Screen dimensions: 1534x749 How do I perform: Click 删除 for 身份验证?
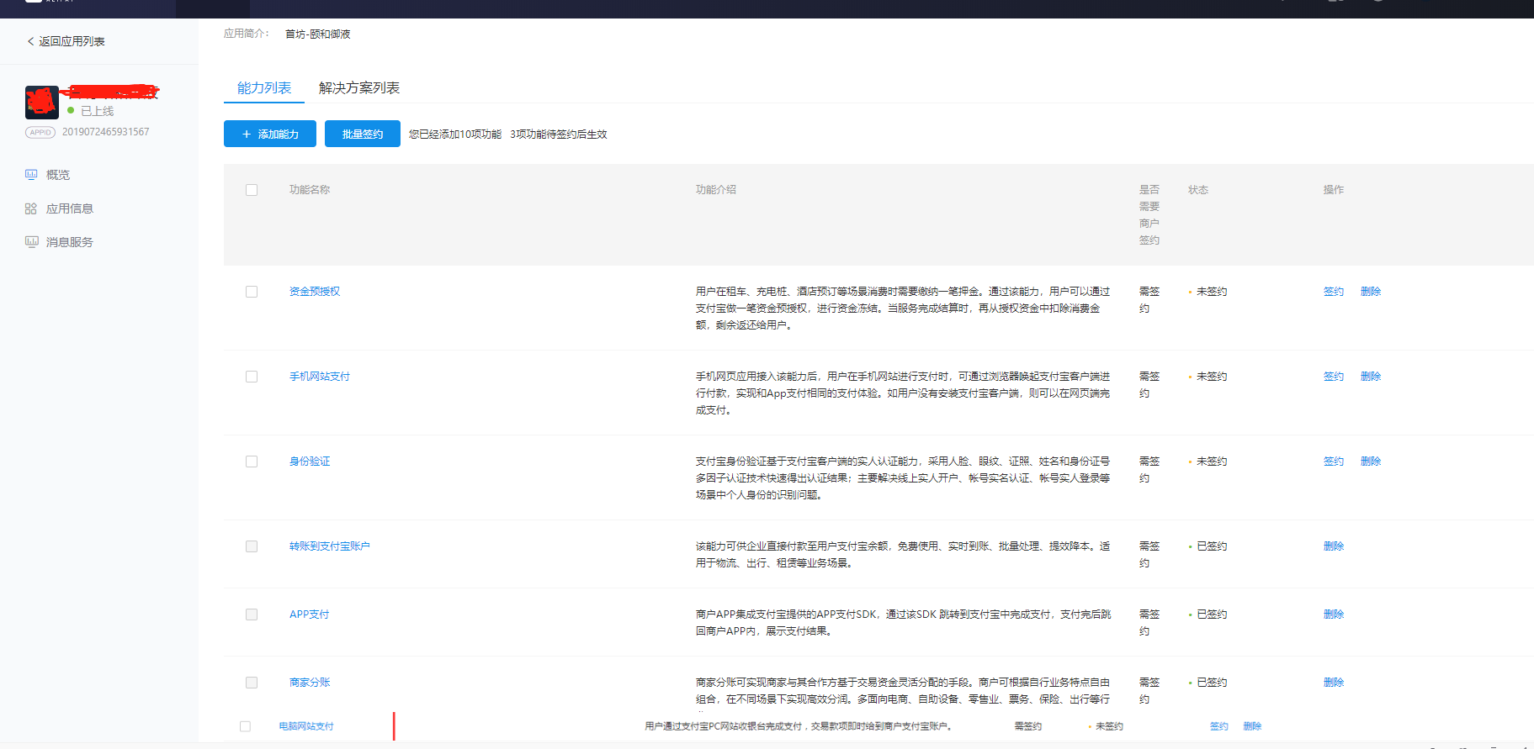(1371, 462)
